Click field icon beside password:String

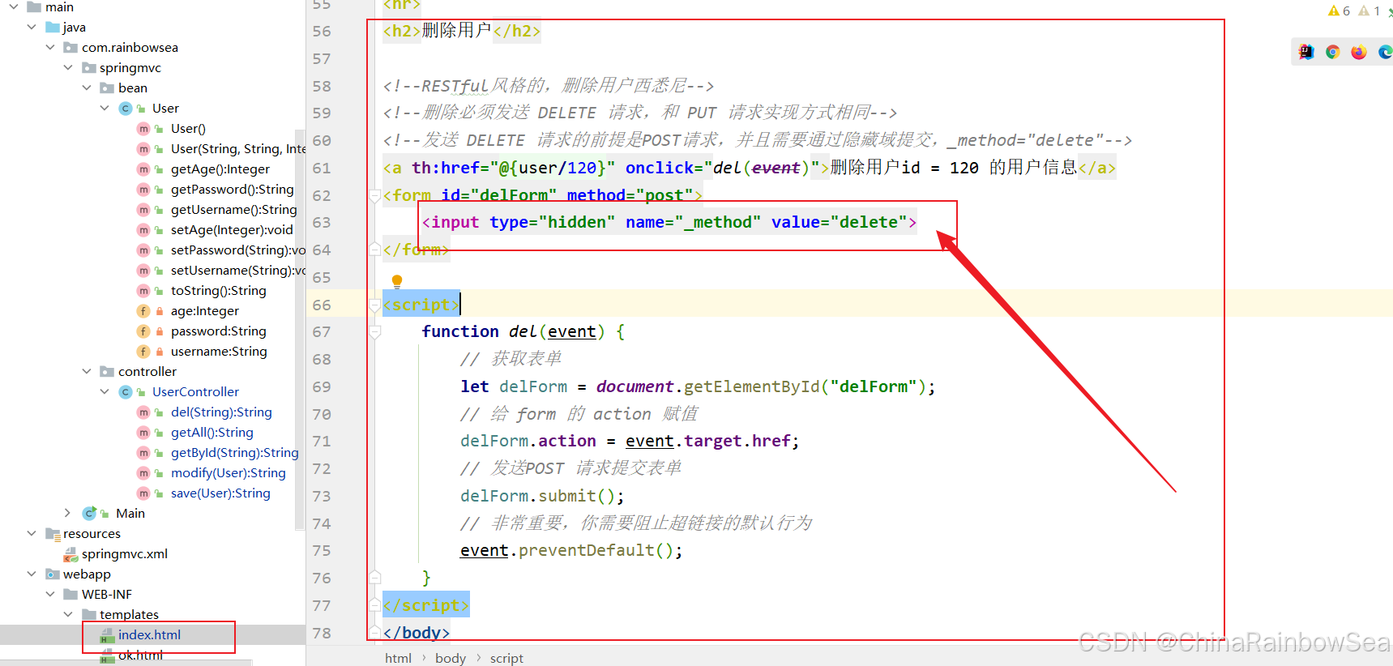(143, 331)
